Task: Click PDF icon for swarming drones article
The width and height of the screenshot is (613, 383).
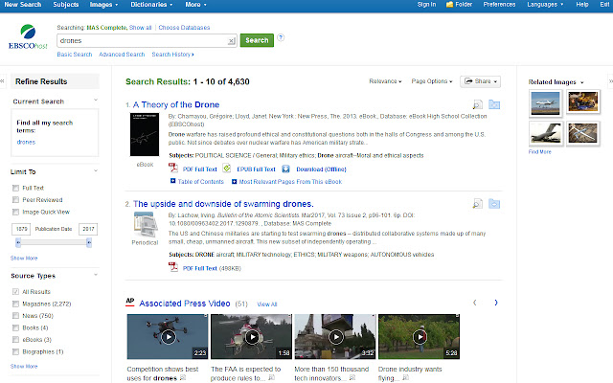Action: click(x=172, y=267)
